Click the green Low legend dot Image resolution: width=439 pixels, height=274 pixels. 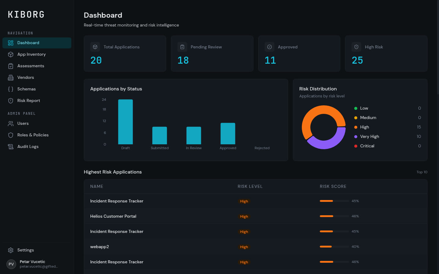(356, 108)
